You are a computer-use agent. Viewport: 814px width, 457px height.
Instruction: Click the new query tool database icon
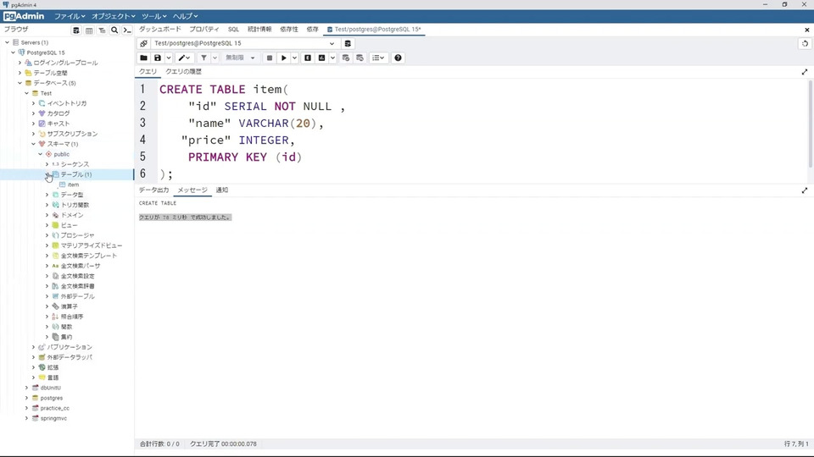(x=348, y=43)
